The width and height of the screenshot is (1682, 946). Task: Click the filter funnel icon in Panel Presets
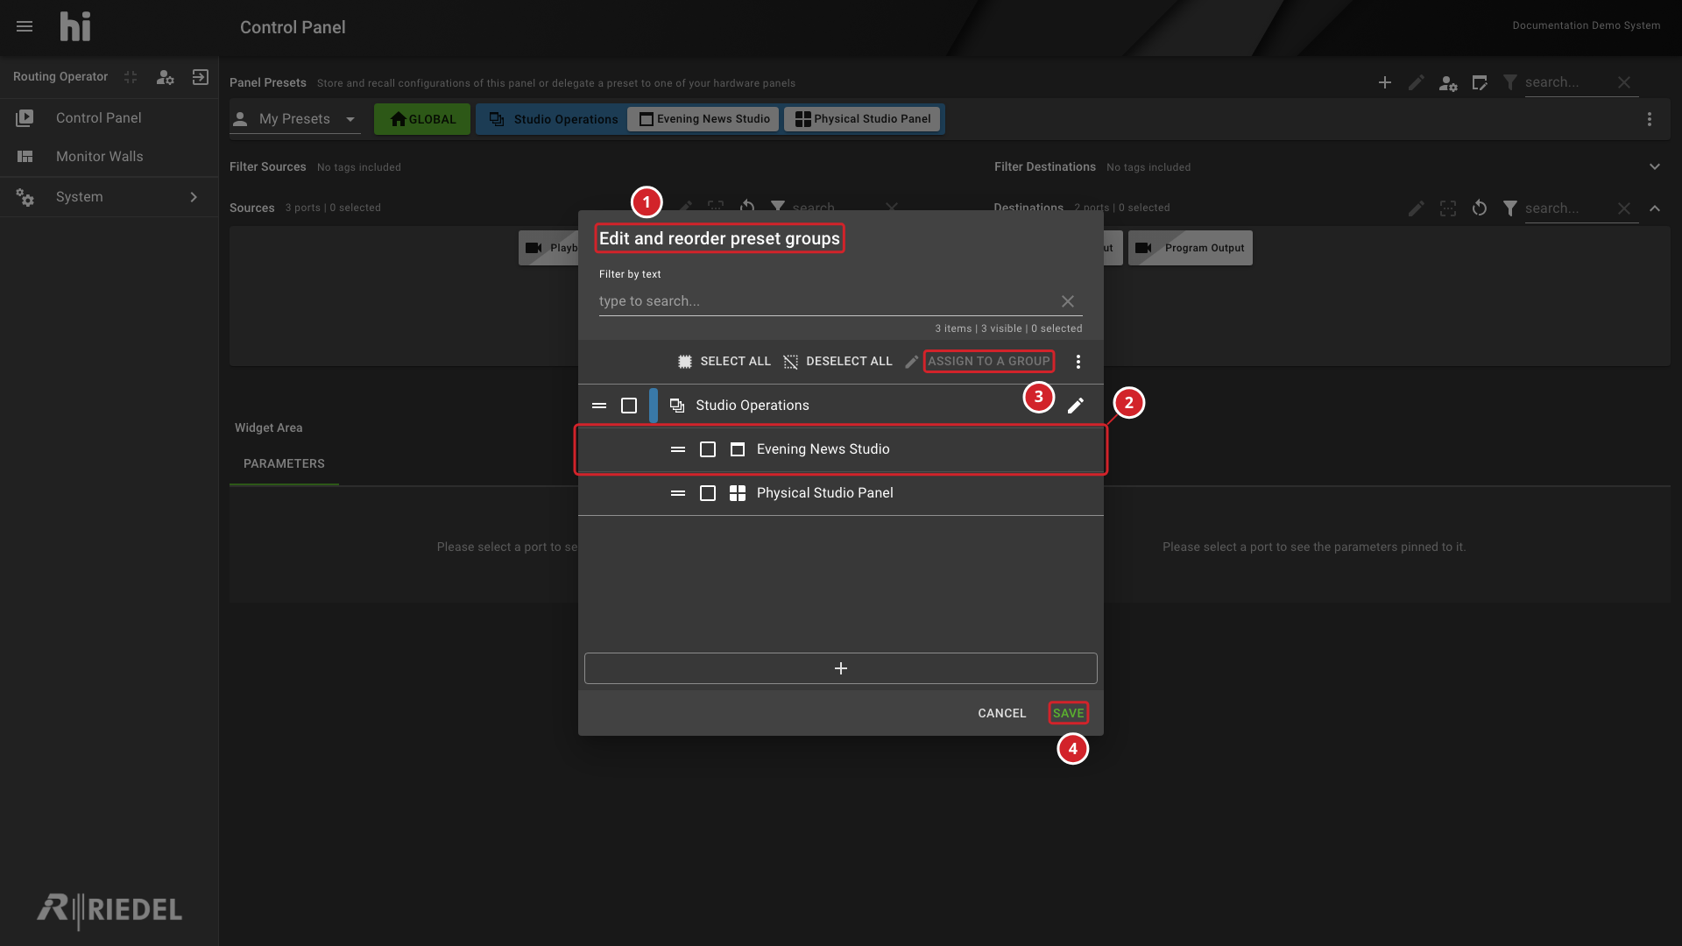coord(1510,82)
